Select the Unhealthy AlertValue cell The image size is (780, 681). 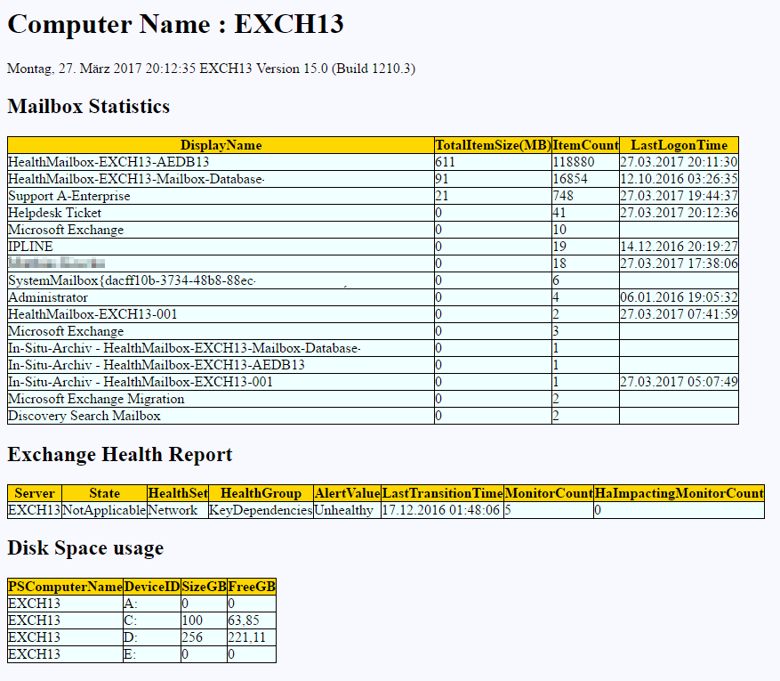pyautogui.click(x=343, y=510)
